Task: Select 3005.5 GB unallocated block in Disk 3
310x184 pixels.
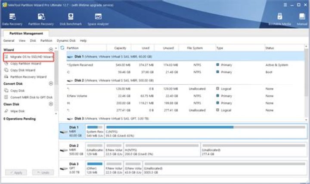Action: pyautogui.click(x=225, y=168)
